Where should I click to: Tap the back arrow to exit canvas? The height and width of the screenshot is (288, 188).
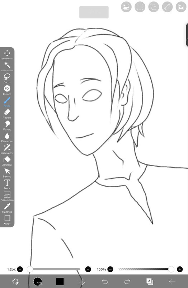pos(172,282)
